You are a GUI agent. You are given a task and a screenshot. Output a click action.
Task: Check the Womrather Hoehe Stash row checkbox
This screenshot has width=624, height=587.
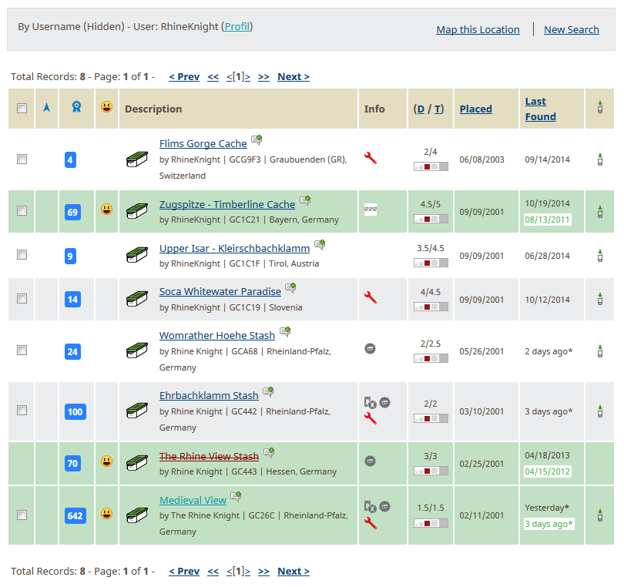click(x=22, y=351)
